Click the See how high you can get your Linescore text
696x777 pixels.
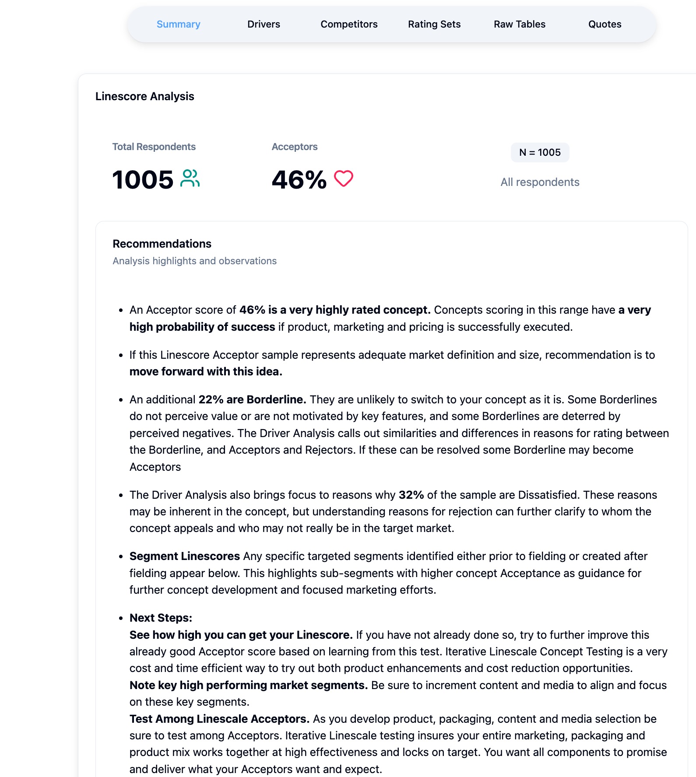[x=240, y=634]
